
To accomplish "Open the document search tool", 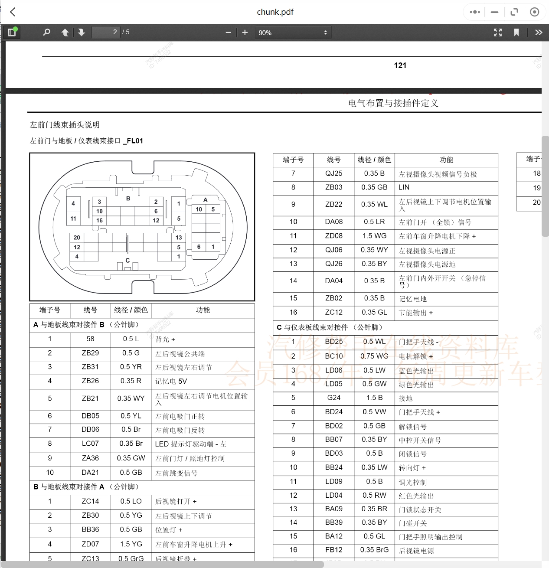I will pos(46,32).
